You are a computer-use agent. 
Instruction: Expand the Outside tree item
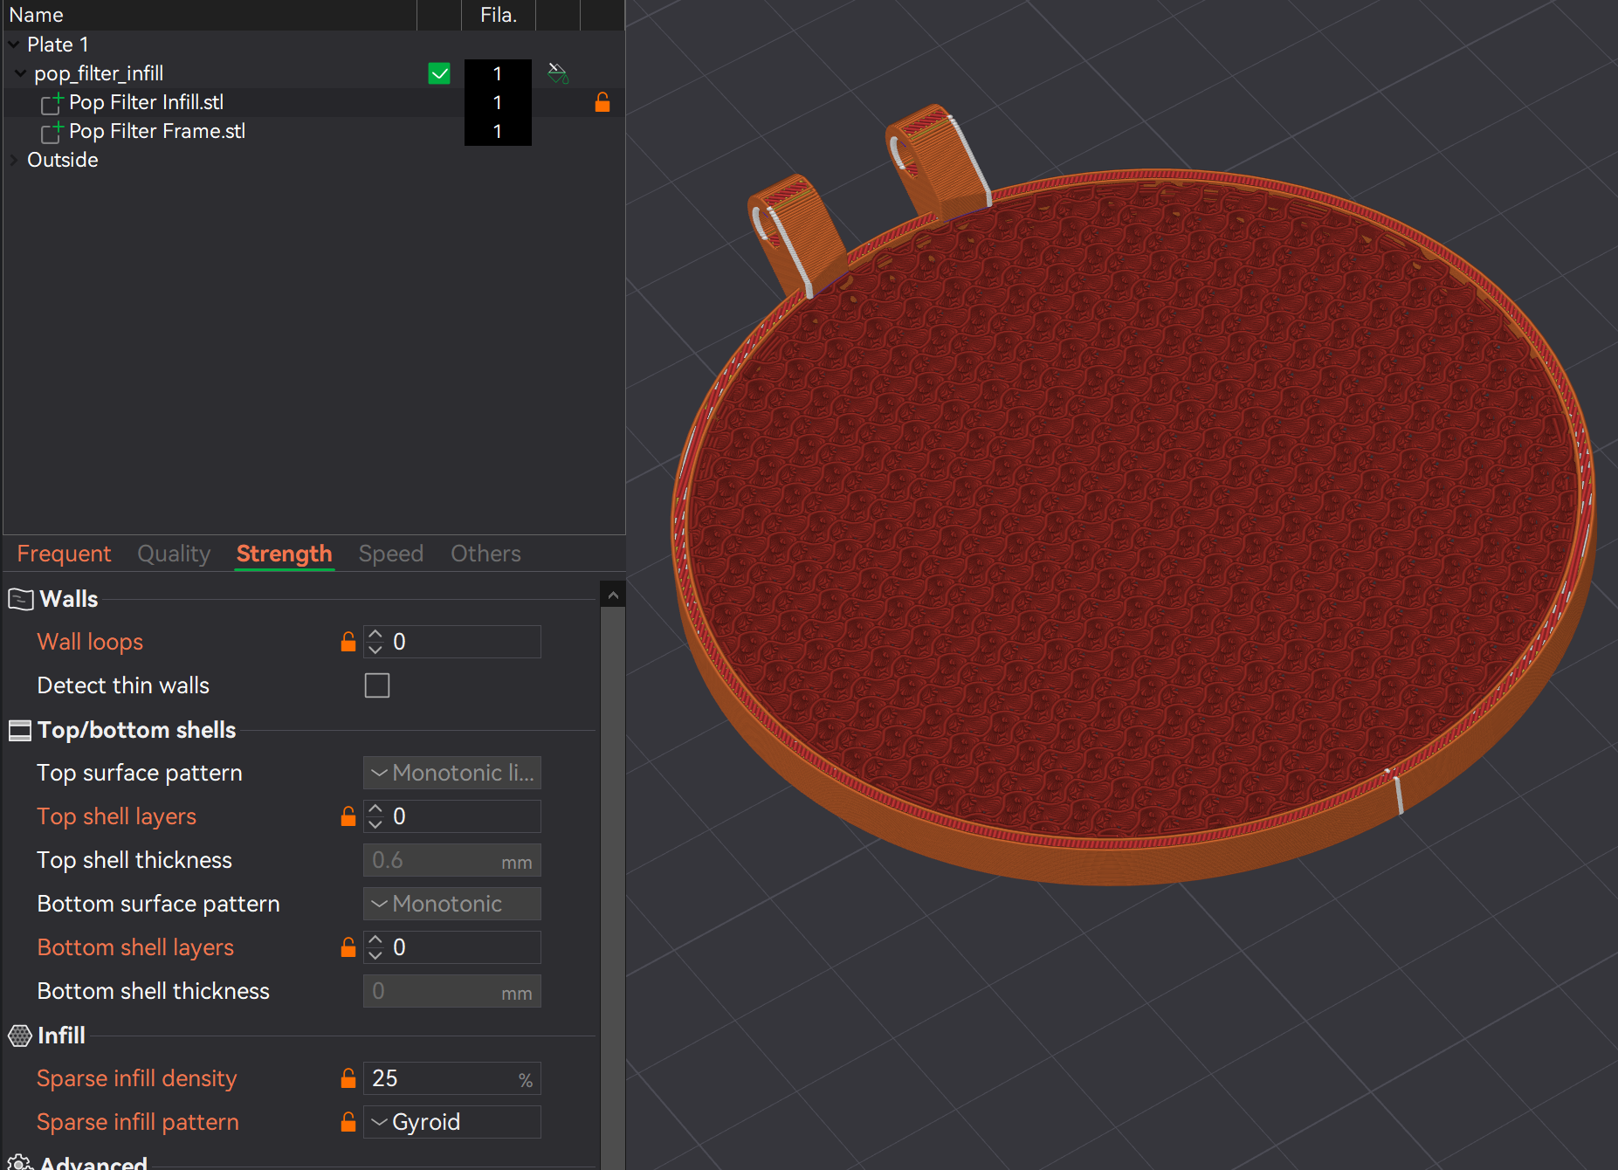[x=12, y=159]
